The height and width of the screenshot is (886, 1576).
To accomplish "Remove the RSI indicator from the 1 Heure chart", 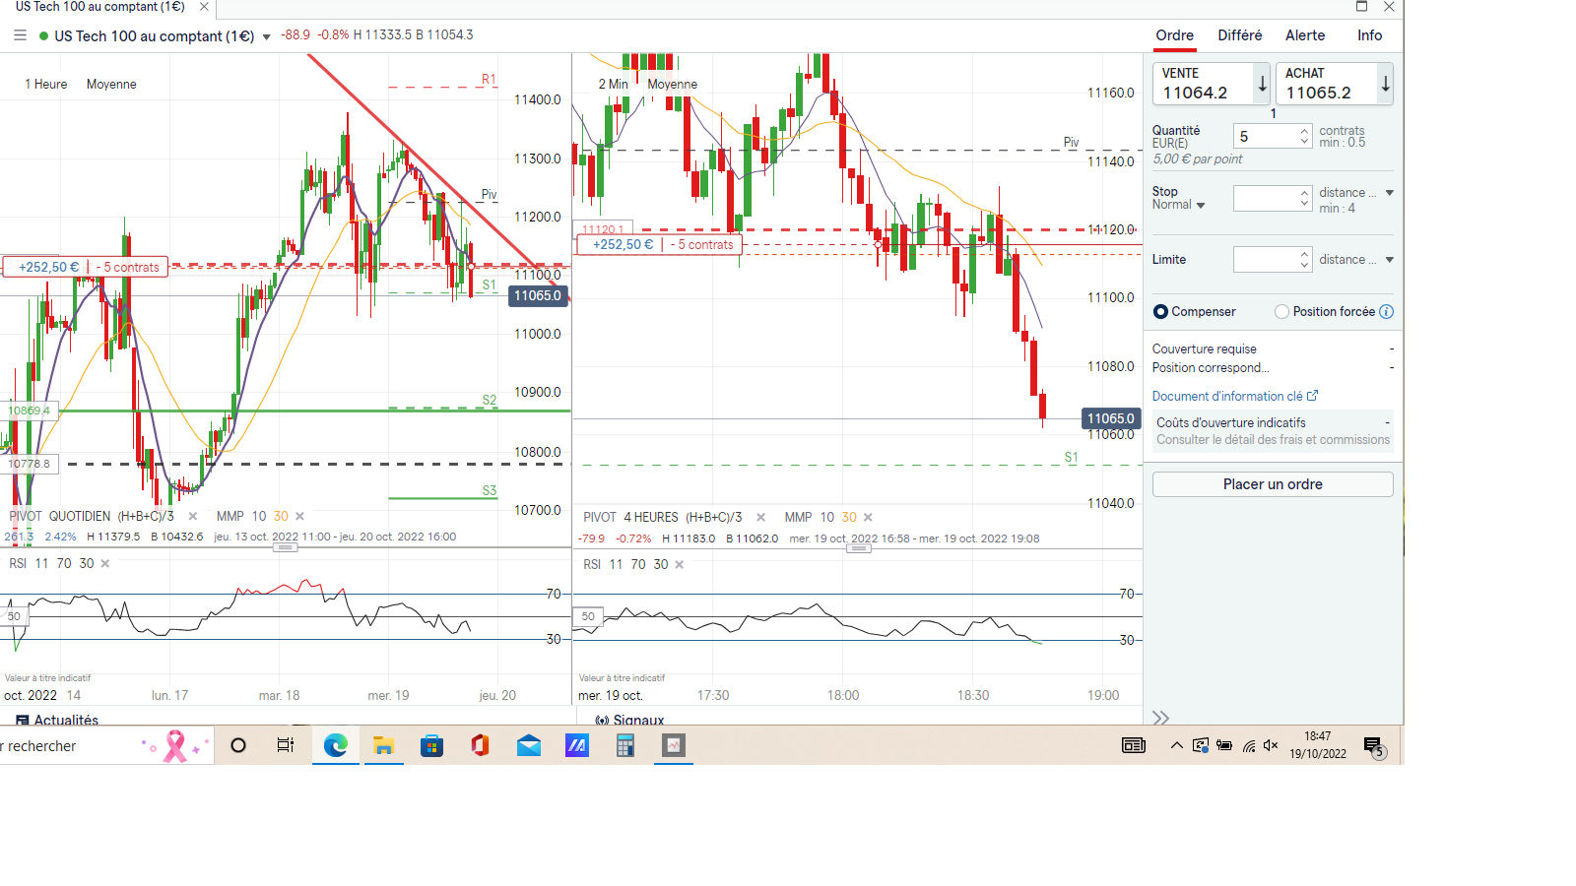I will (105, 563).
